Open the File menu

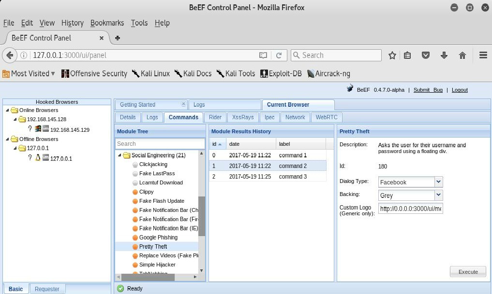[x=9, y=23]
